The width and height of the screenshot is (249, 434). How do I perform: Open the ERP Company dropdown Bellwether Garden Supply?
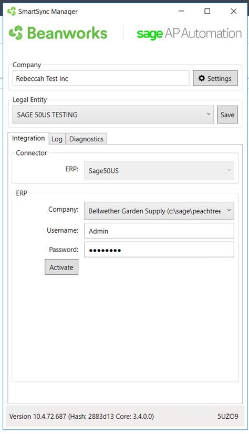pos(159,211)
